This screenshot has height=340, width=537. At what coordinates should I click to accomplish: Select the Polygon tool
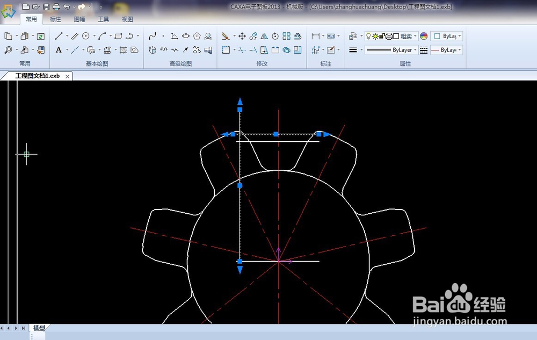(x=197, y=36)
